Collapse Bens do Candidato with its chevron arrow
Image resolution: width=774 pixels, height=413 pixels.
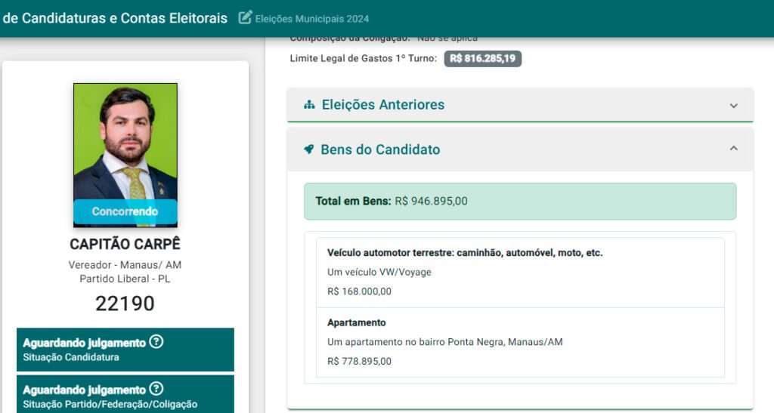(733, 149)
